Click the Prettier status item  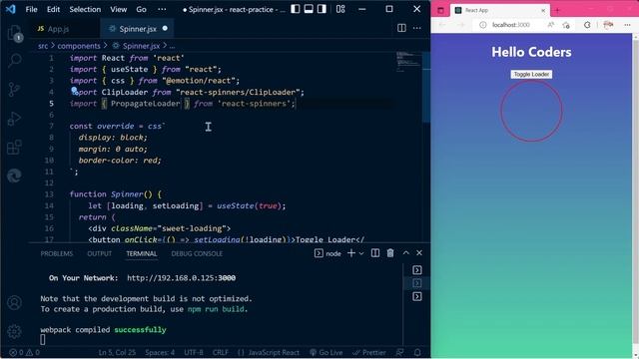369,352
